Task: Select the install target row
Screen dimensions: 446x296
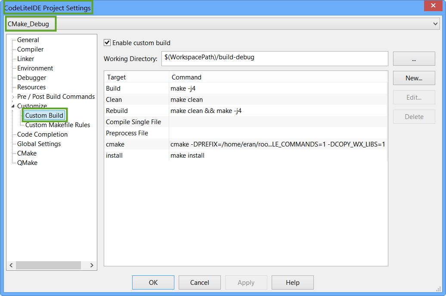Action: (246, 156)
